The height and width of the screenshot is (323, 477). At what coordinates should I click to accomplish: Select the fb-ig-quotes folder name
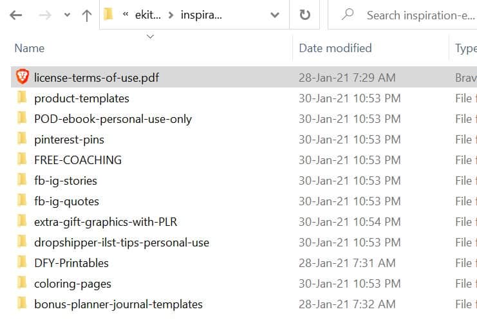66,201
